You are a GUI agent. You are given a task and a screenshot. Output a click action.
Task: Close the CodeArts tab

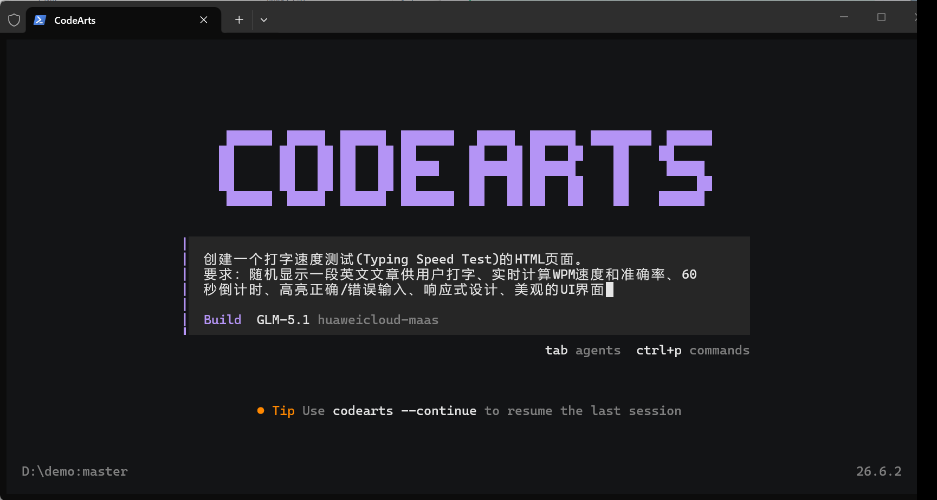[x=204, y=20]
